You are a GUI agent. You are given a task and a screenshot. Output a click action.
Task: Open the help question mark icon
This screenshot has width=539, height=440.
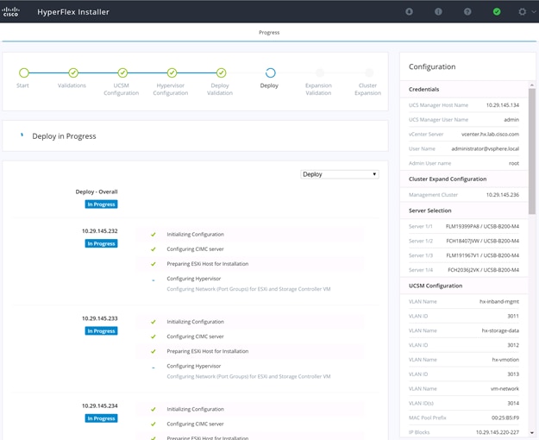467,12
